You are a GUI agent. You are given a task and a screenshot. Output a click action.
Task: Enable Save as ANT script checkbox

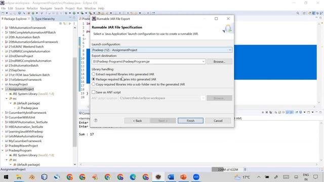coord(93,92)
